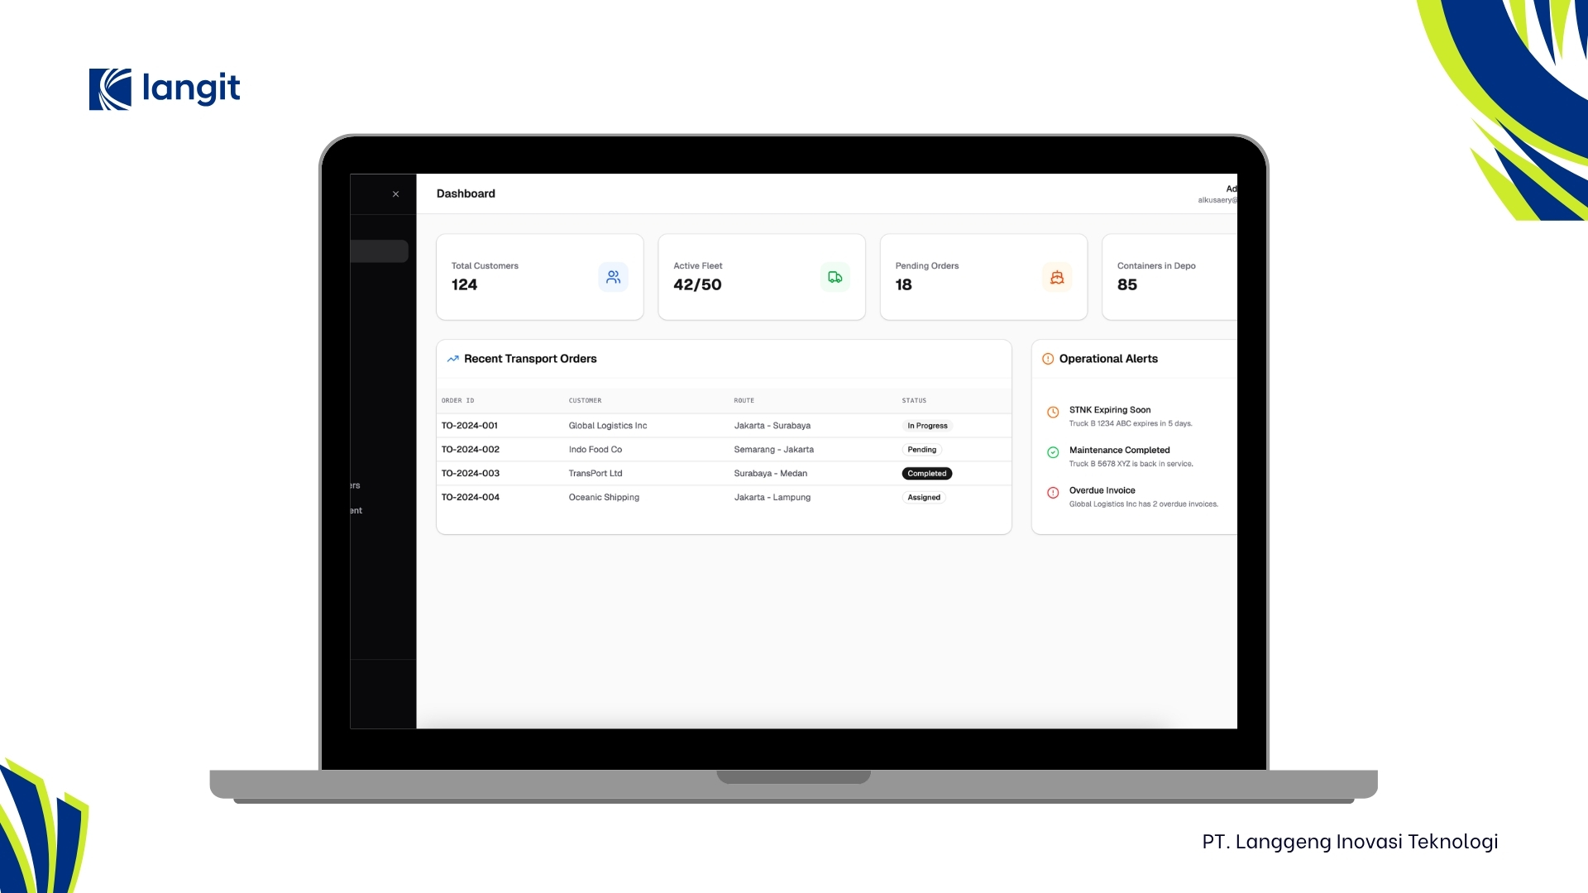Screen dimensions: 1588x893
Task: Open the Global Logistics Inc customer record
Action: [x=608, y=425]
